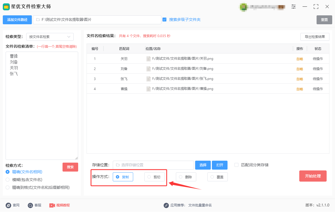This screenshot has height=212, width=335.
Task: Click the 应用推荐 link icon in the footer
Action: (166, 205)
